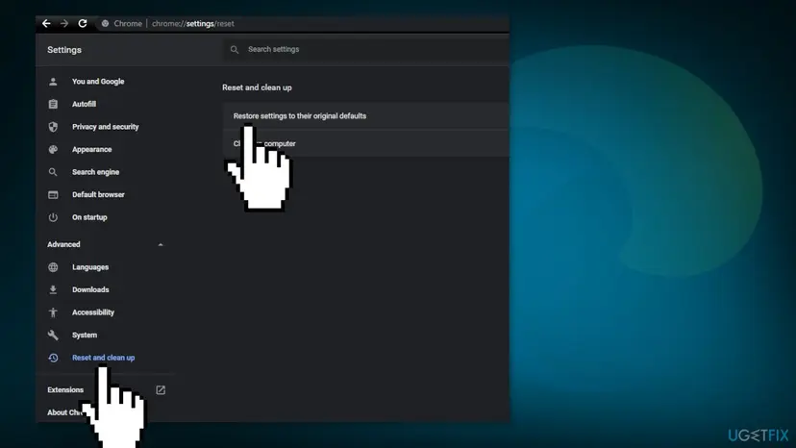The height and width of the screenshot is (448, 796).
Task: Click the Advanced section label
Action: 63,244
